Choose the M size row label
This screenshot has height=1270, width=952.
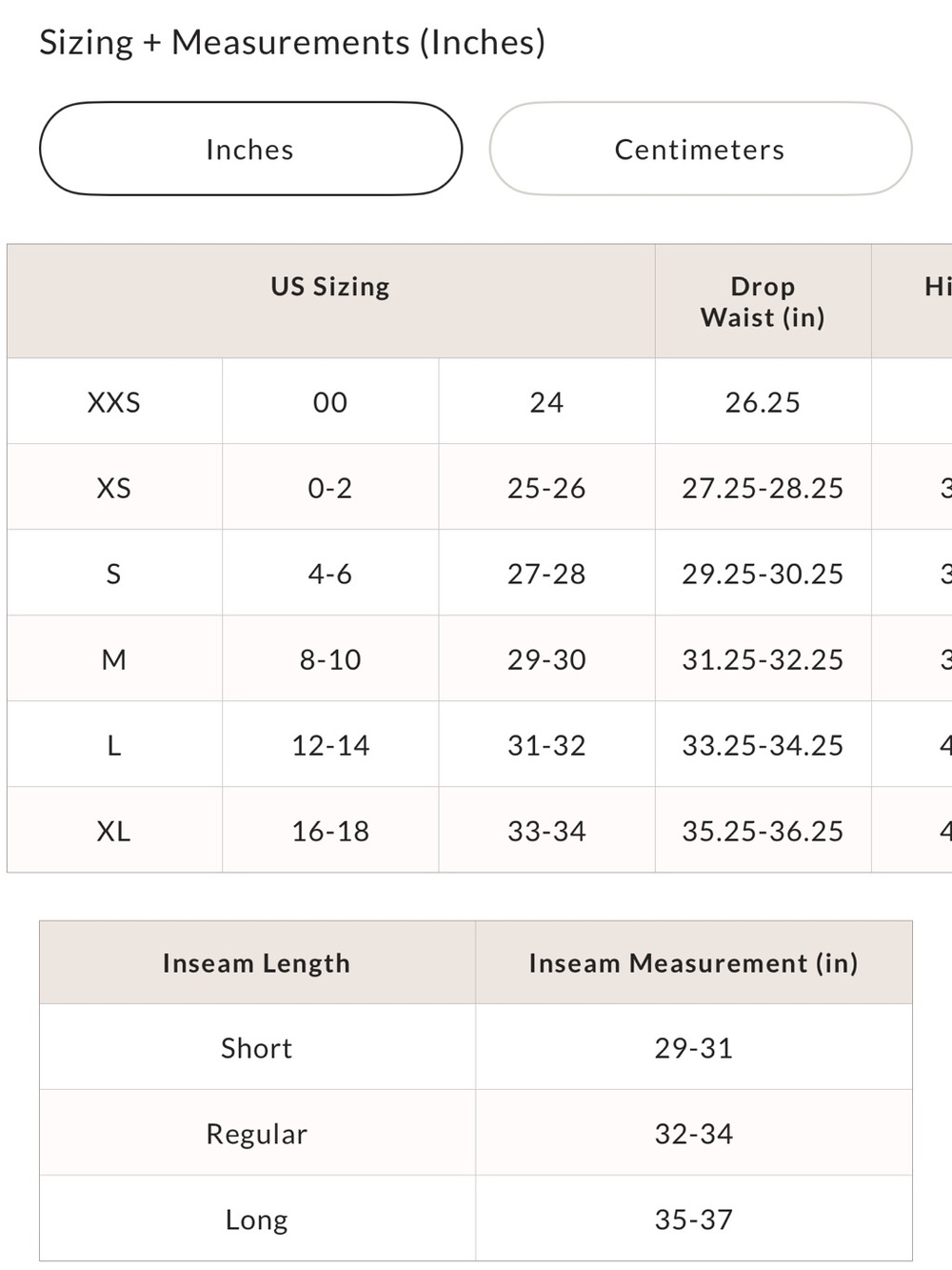click(114, 659)
